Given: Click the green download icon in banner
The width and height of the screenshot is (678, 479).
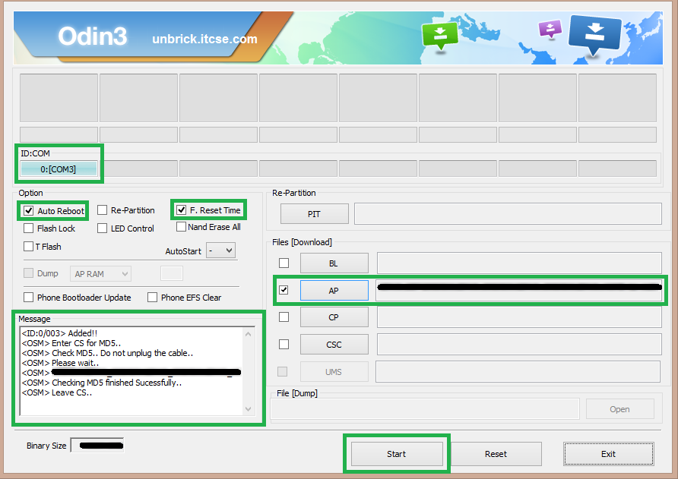Looking at the screenshot, I should click(440, 36).
